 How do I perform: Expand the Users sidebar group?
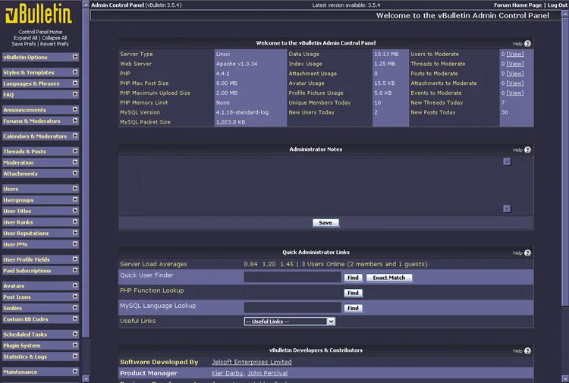pyautogui.click(x=75, y=189)
